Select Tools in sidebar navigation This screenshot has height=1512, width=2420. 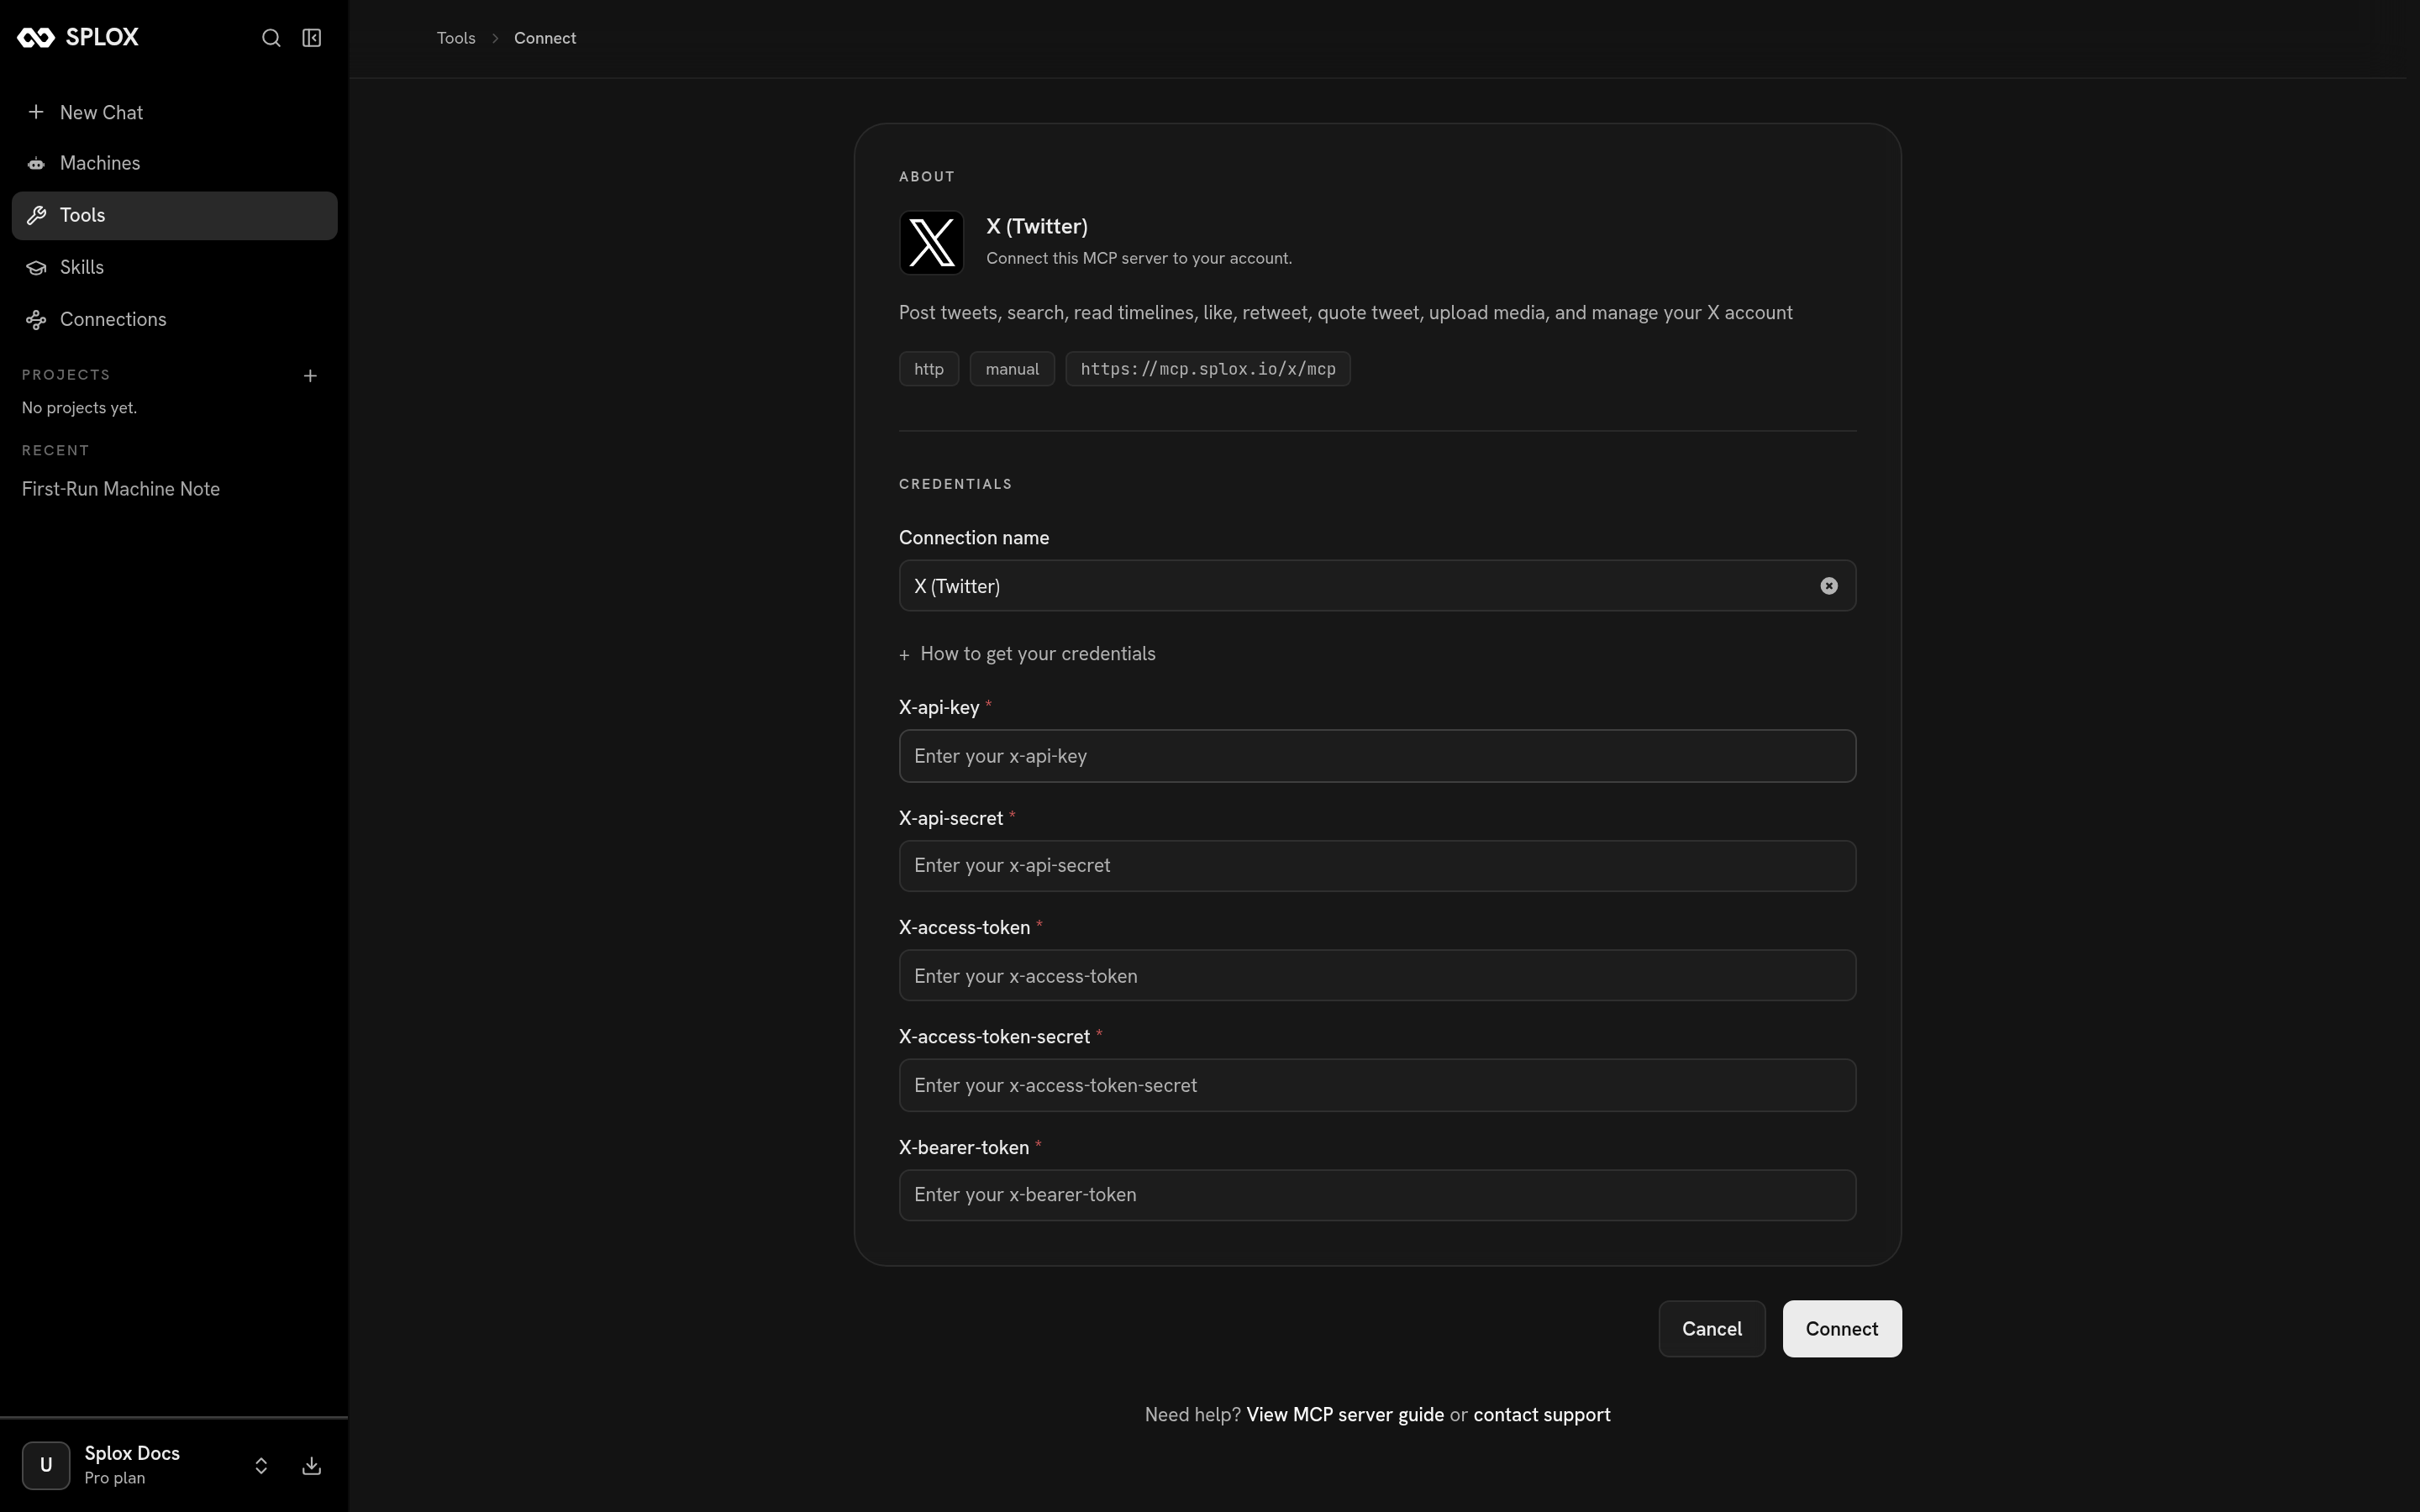pos(175,215)
